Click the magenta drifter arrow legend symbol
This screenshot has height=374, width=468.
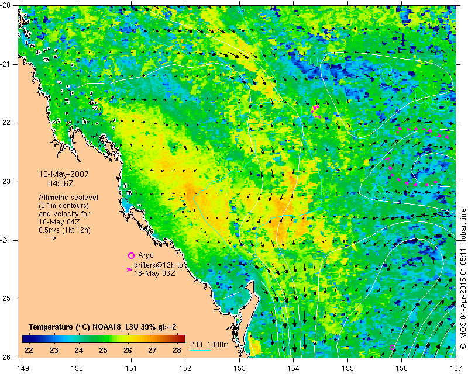point(129,269)
